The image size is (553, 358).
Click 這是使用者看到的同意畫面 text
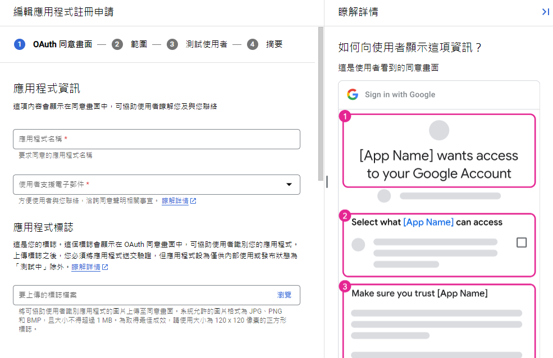tap(389, 68)
